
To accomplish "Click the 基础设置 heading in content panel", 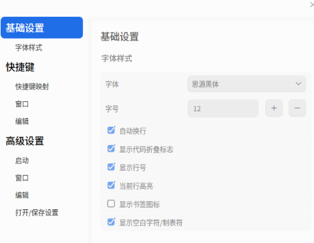I will click(120, 37).
